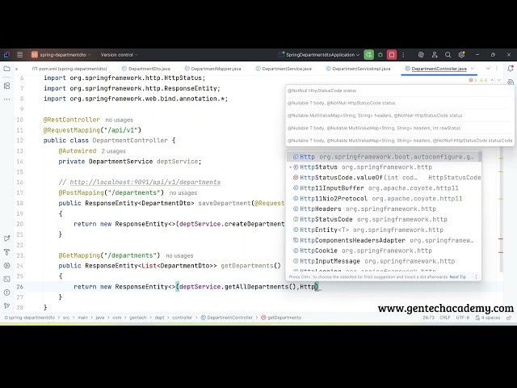
Task: Choose HttpStatusCode org.springframework.http suggestion
Action: click(384, 219)
